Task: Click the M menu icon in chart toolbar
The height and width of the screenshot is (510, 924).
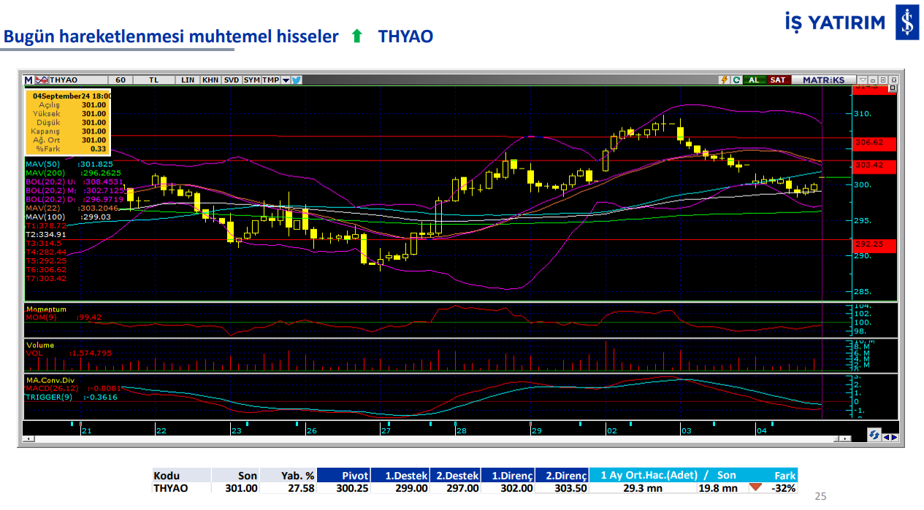Action: pyautogui.click(x=28, y=80)
